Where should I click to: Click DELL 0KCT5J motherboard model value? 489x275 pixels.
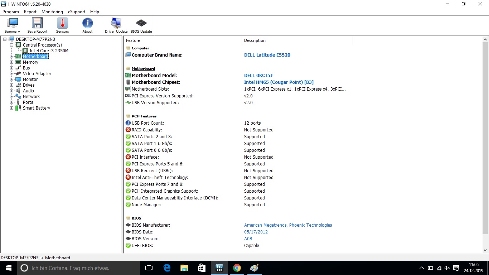tap(258, 76)
